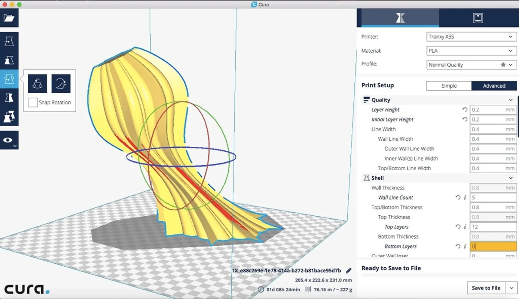Click the model dimensions 205.4 x 222.6 x 231.0 mm

[324, 280]
